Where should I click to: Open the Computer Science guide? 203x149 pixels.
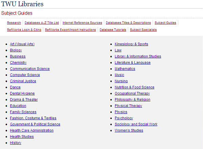25,75
